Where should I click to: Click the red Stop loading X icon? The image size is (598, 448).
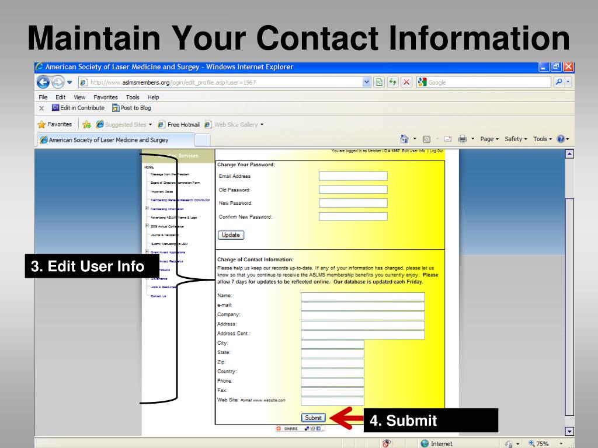tap(406, 82)
